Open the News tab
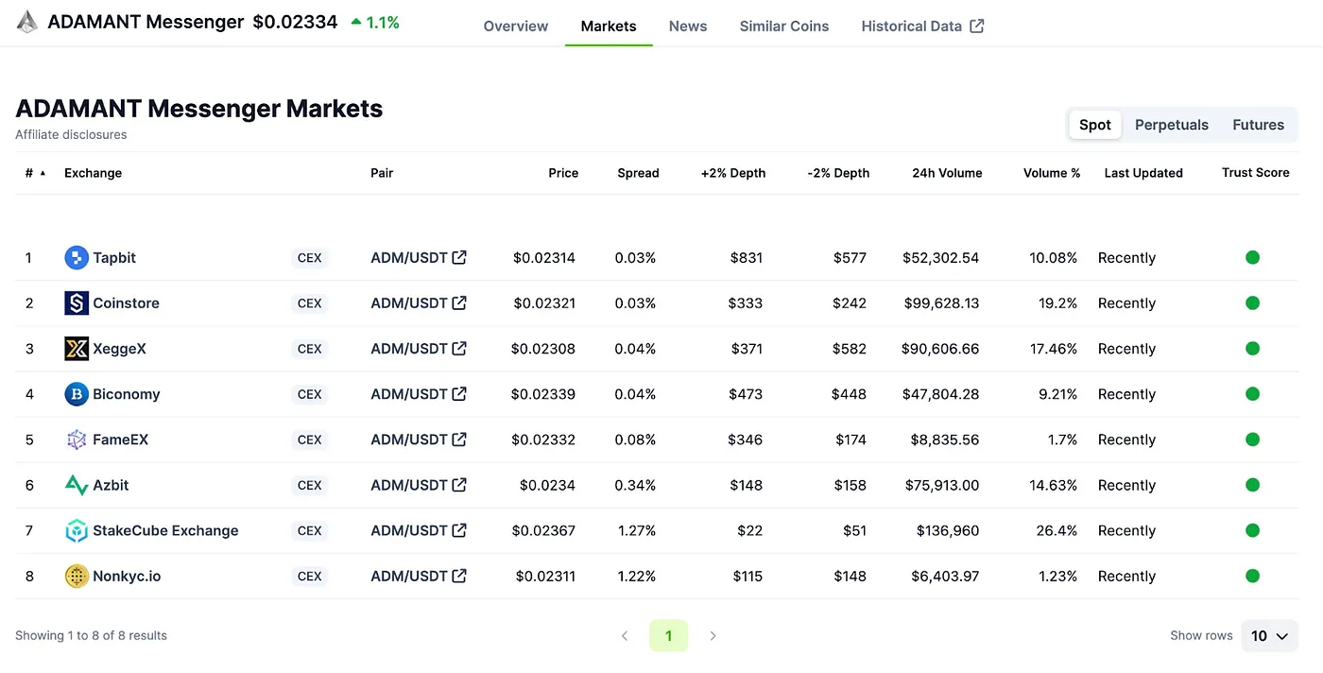The width and height of the screenshot is (1323, 673). coord(688,26)
